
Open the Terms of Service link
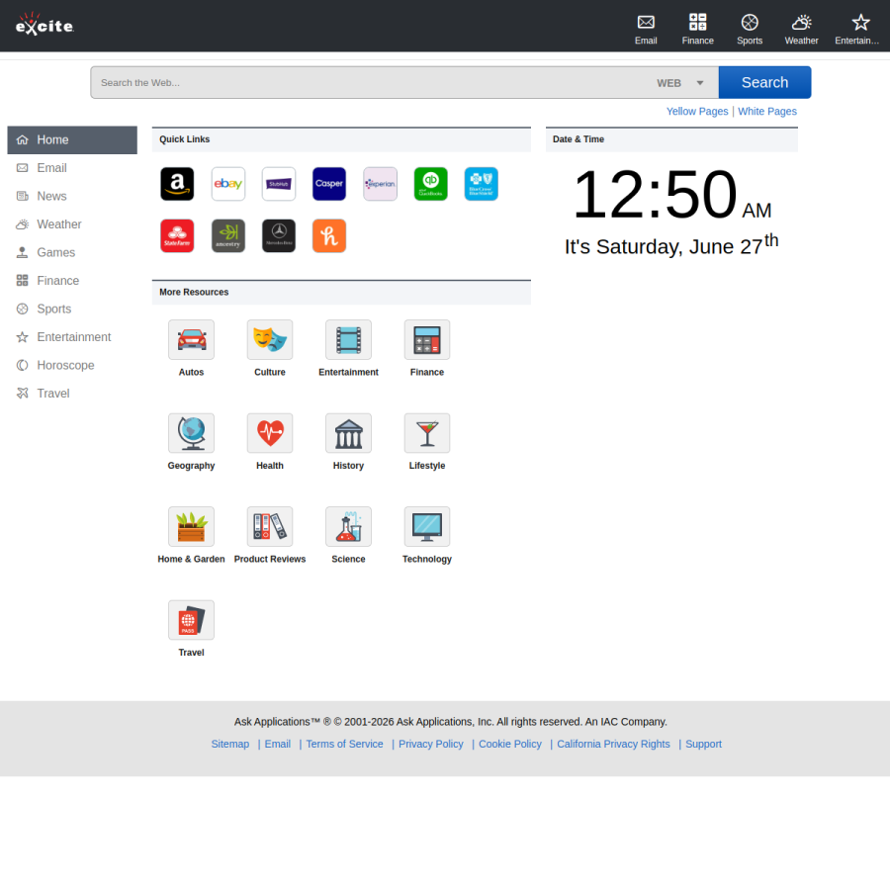(344, 744)
